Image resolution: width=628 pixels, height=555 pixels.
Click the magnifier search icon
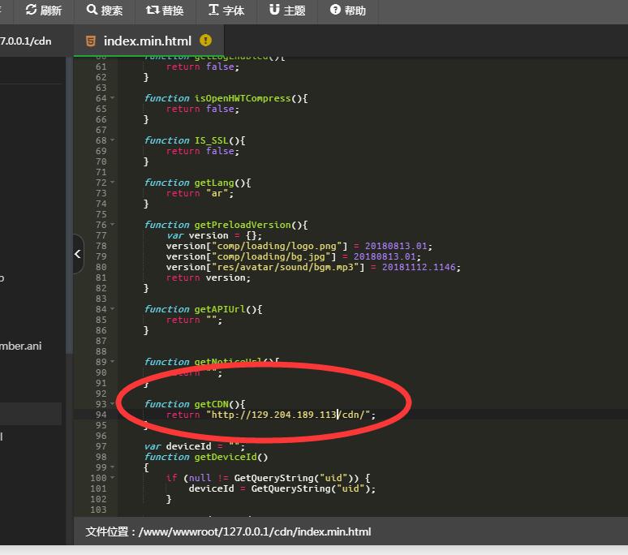[x=92, y=10]
